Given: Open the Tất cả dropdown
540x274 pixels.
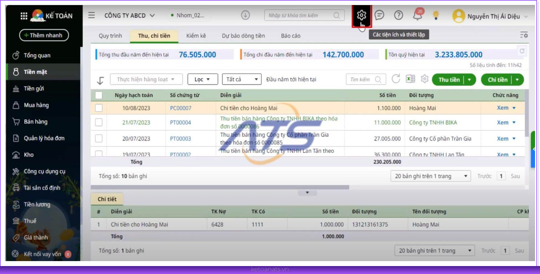Looking at the screenshot, I should (242, 79).
